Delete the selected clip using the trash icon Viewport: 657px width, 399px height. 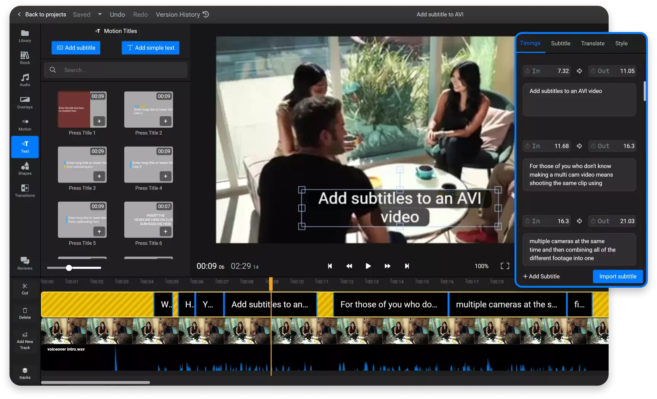click(24, 312)
